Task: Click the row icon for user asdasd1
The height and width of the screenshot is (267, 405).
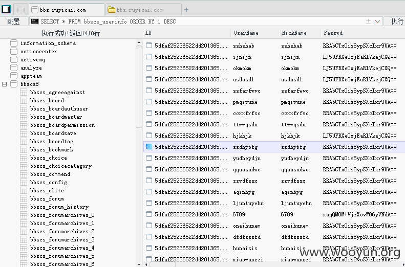Action: click(149, 79)
